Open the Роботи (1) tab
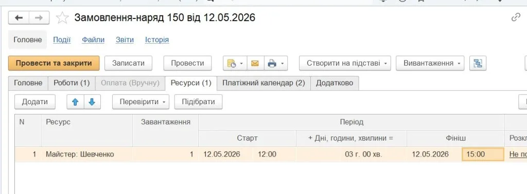The height and width of the screenshot is (194, 527). pyautogui.click(x=72, y=83)
